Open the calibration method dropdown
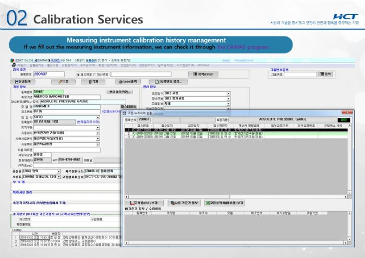This screenshot has height=258, width=365. (x=228, y=93)
